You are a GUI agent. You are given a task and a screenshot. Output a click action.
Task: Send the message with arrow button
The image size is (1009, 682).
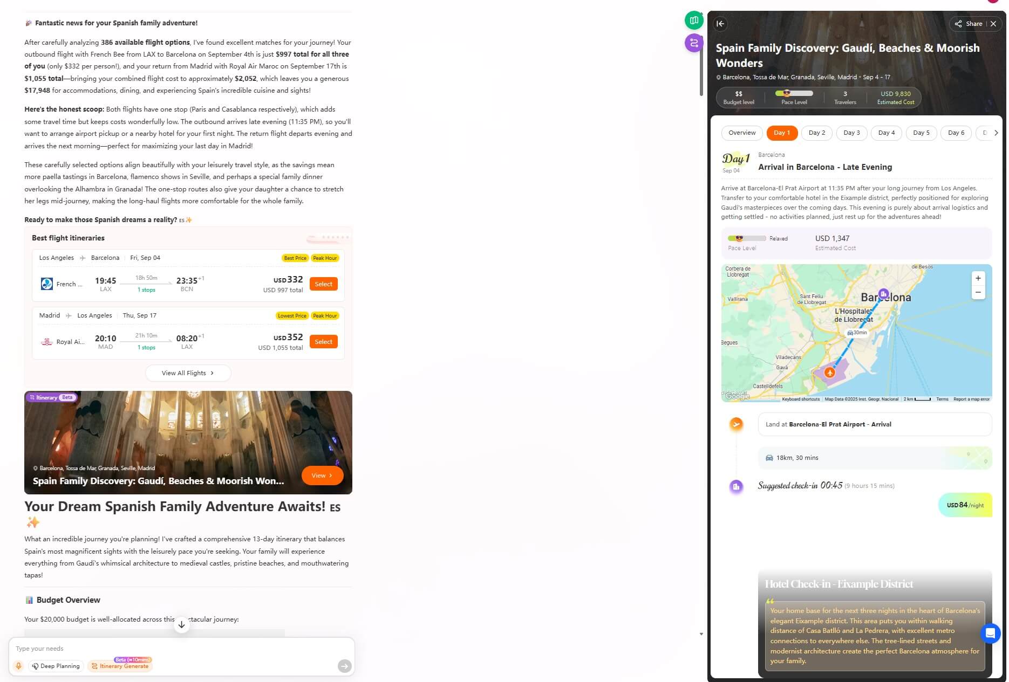pos(344,666)
